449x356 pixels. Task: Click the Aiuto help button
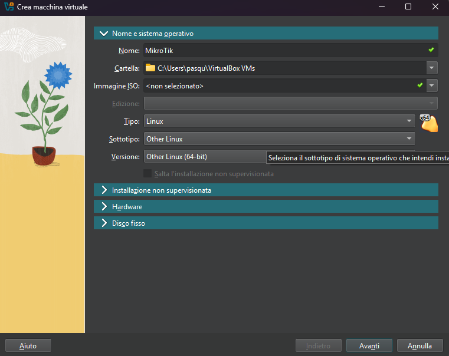point(28,345)
